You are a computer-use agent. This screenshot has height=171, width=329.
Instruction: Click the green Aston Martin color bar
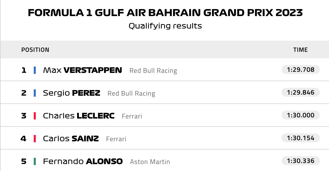(35, 161)
